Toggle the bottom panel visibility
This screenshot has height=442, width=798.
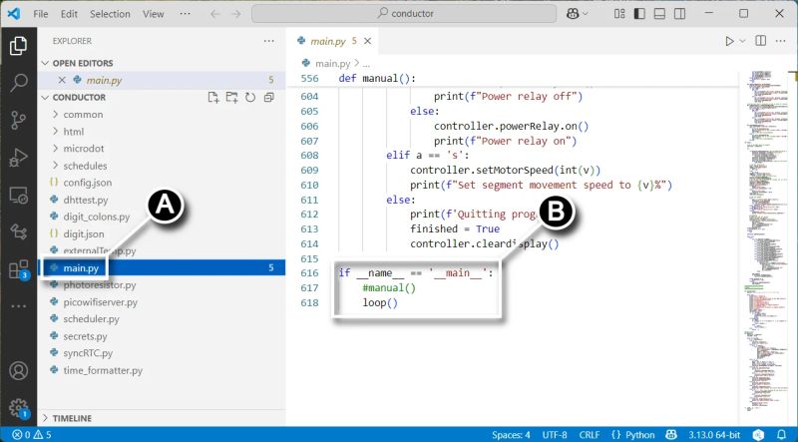659,14
